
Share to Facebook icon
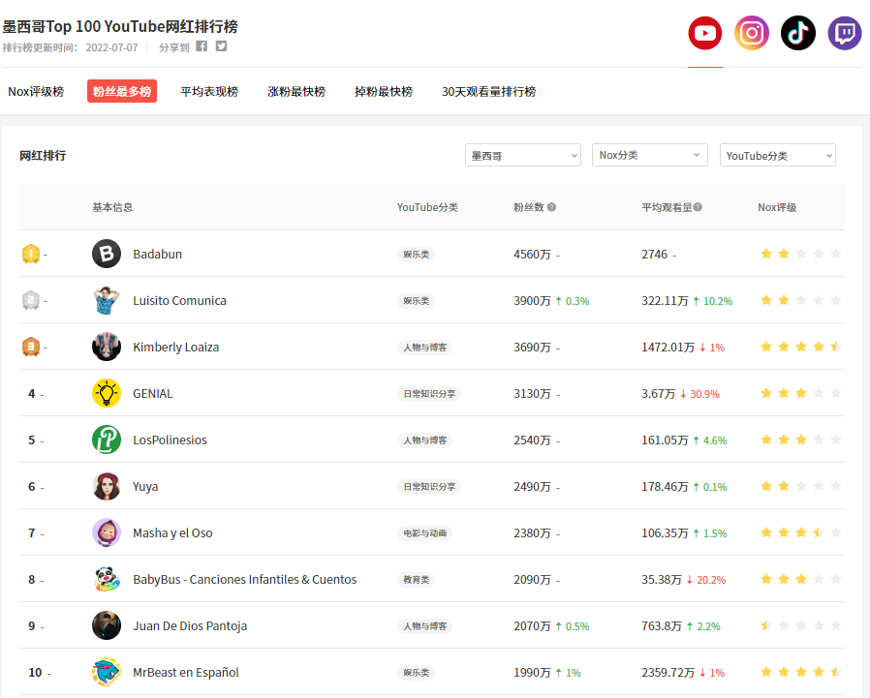(202, 46)
